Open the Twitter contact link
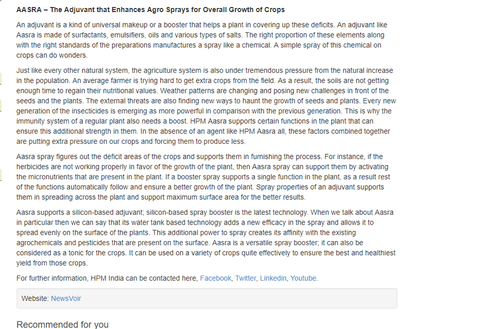 (x=245, y=278)
